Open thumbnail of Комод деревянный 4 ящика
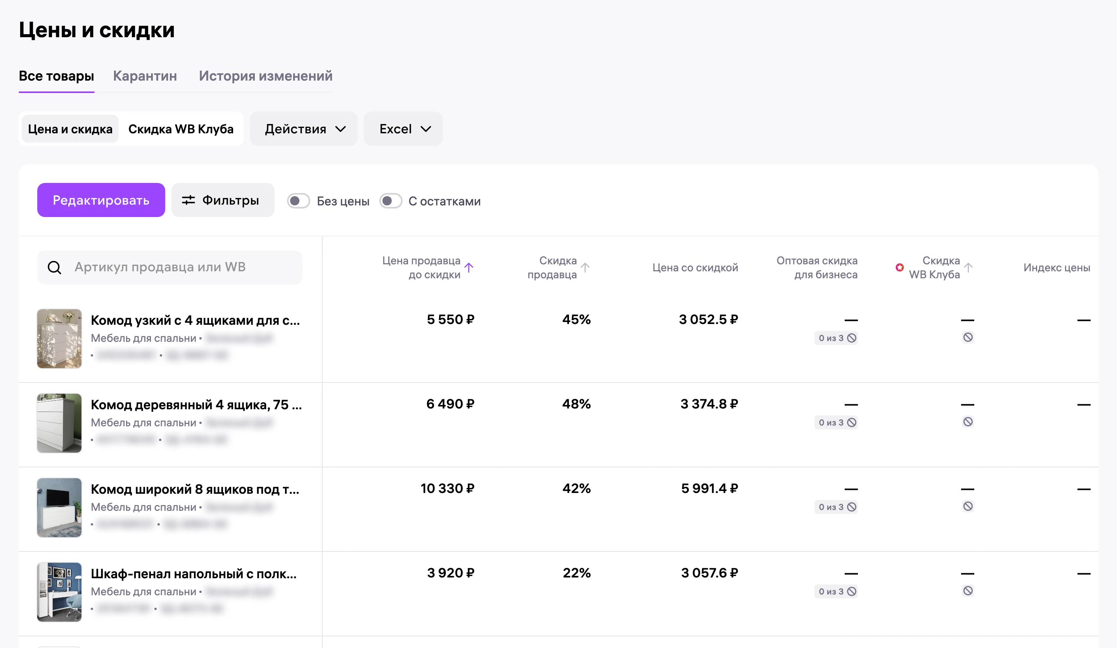 (x=59, y=423)
